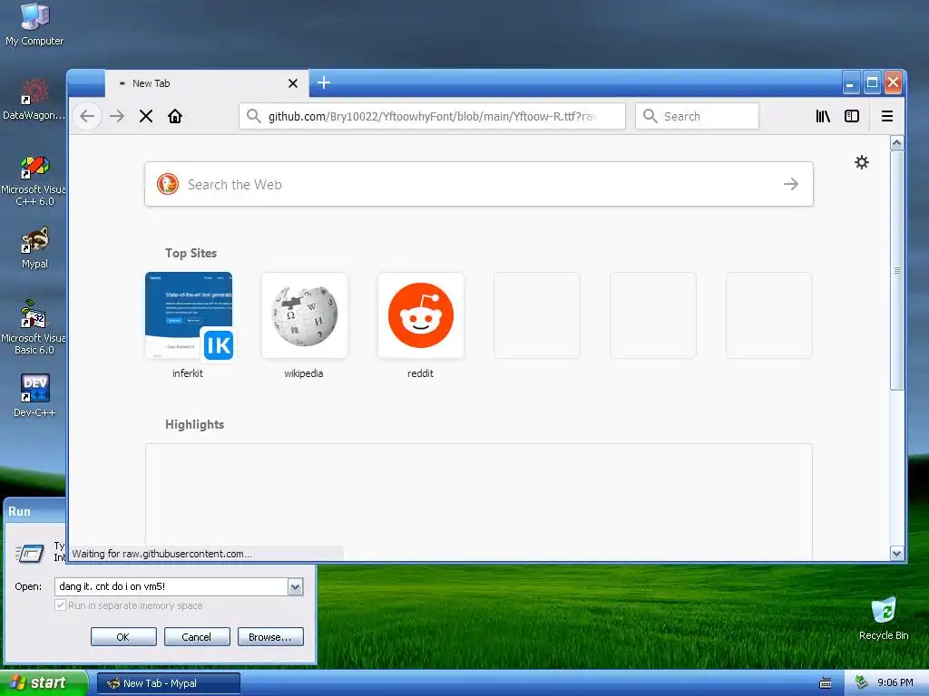Submit web search with the arrow

click(791, 184)
